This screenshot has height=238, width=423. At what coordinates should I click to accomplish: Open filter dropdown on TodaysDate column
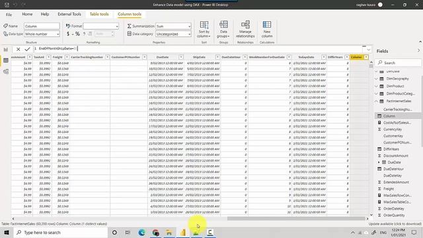coord(323,58)
